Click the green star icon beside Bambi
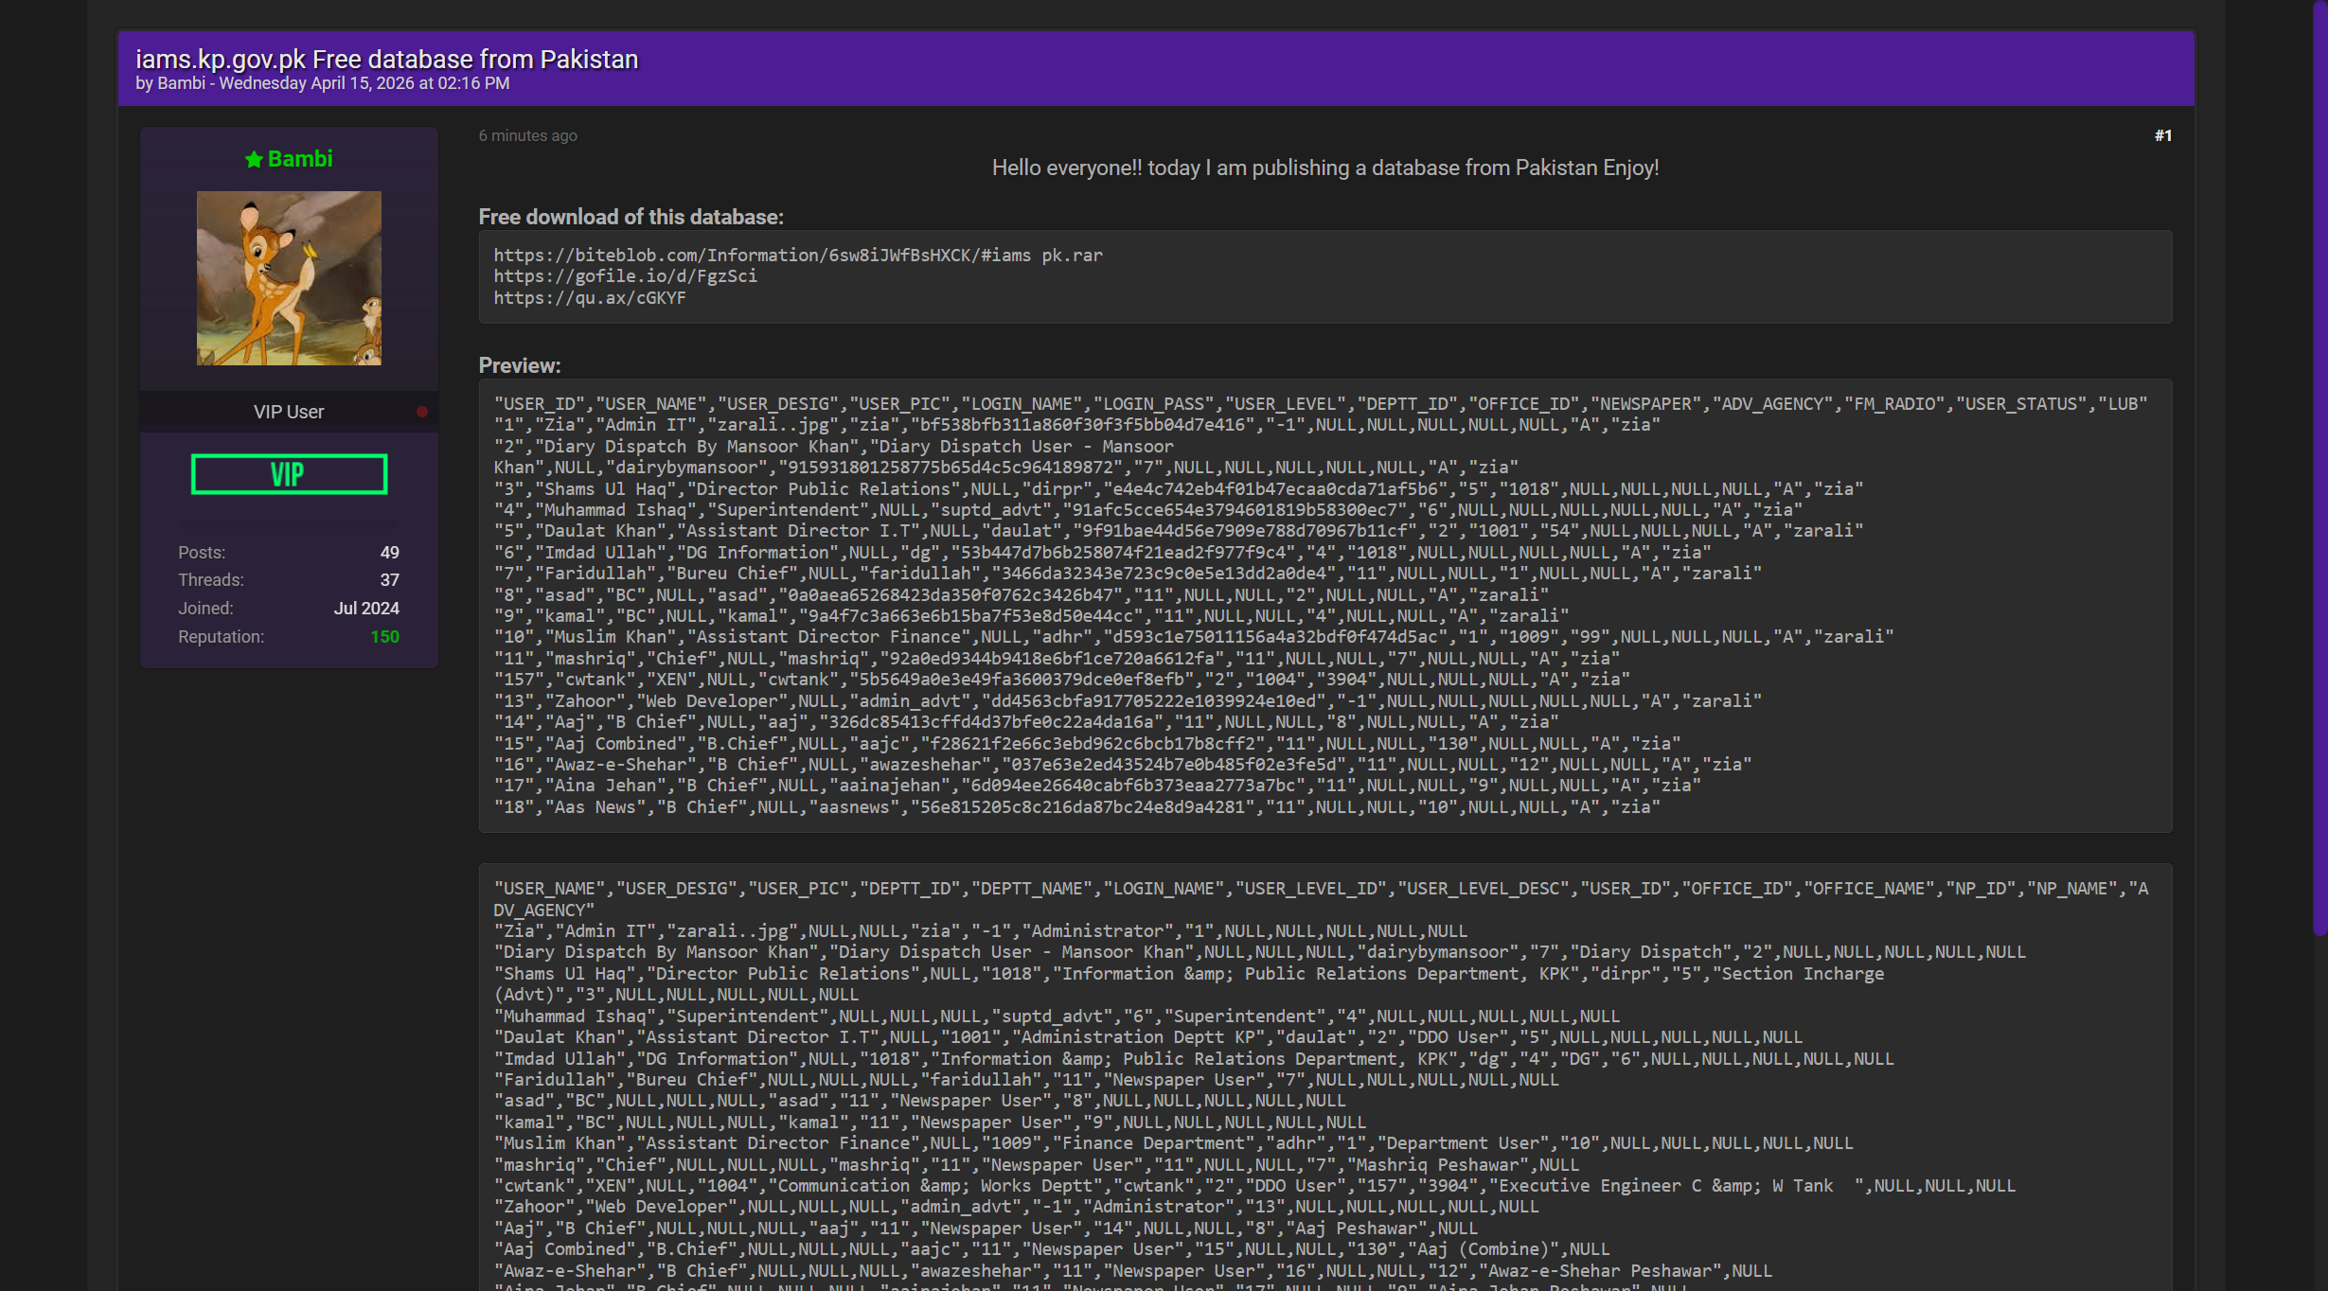Viewport: 2328px width, 1291px height. (x=254, y=160)
